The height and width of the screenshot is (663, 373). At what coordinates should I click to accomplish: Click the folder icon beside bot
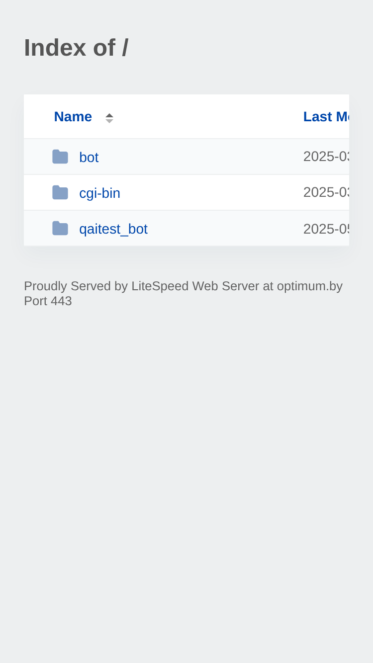point(60,157)
